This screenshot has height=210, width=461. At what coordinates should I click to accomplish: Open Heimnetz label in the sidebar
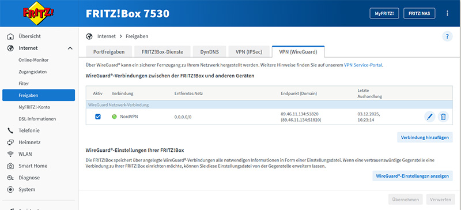(x=29, y=142)
